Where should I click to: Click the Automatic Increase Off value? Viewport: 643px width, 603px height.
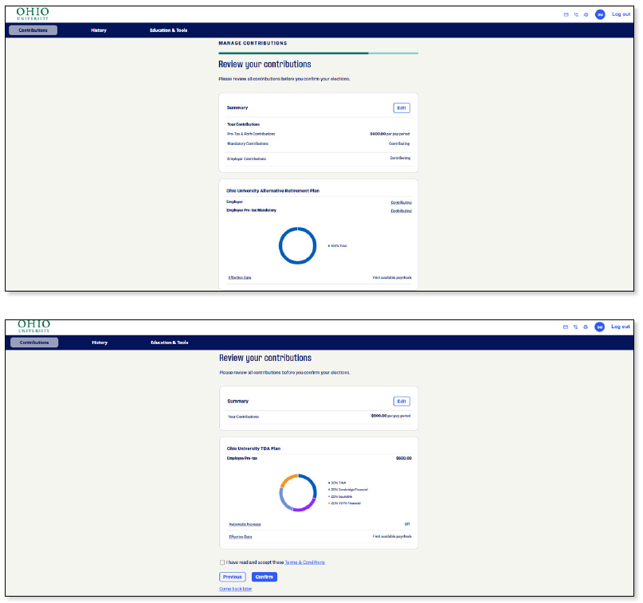point(407,524)
